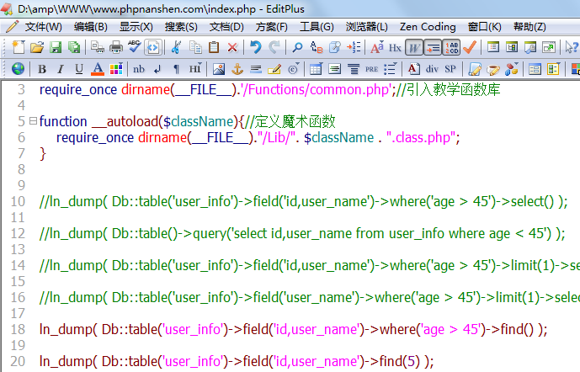Image resolution: width=580 pixels, height=372 pixels.
Task: Open the heading (H) tag dropdown
Action: tap(195, 68)
